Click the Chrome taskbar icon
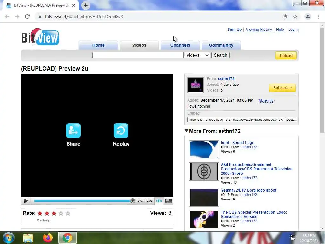This screenshot has width=325, height=244. 68,238
